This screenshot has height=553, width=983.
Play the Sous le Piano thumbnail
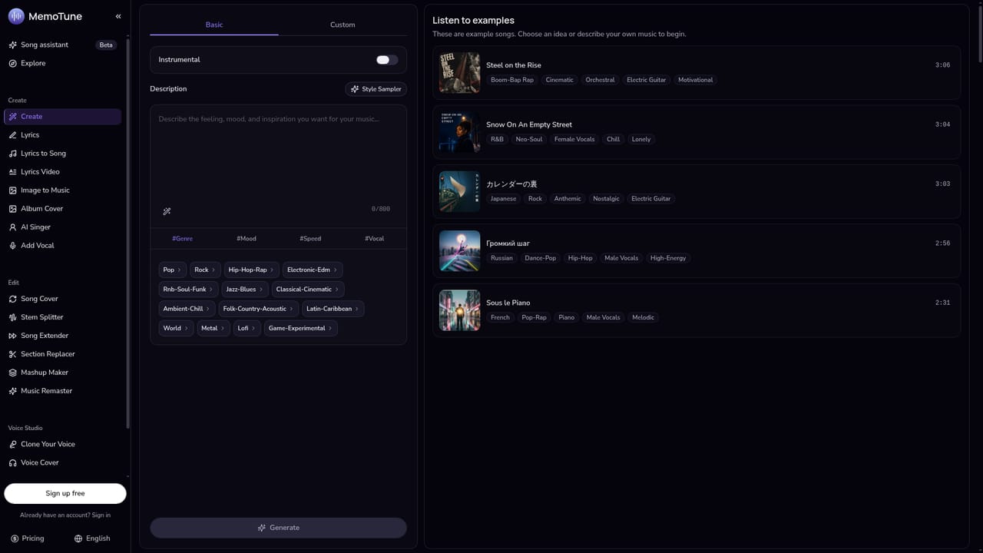[x=459, y=310]
